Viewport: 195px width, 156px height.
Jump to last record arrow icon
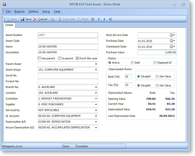pyautogui.click(x=110, y=19)
